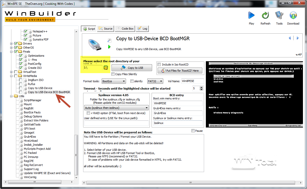This screenshot has width=307, height=189.
Task: Click the gear icon of Support Log
Action: click(21, 169)
